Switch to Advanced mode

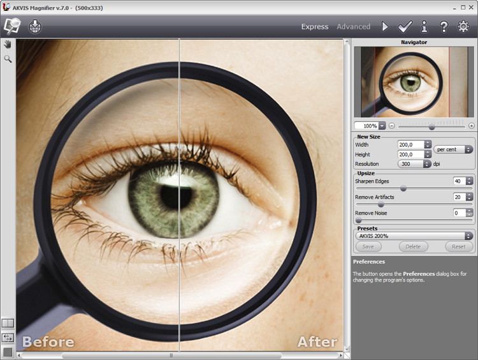pos(353,27)
